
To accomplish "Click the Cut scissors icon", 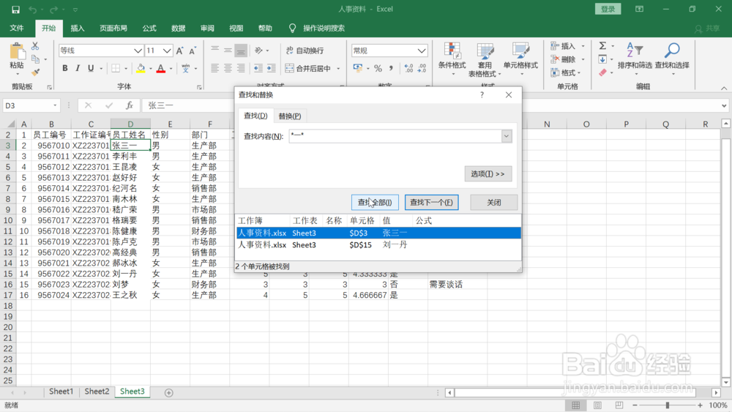I will pyautogui.click(x=35, y=46).
